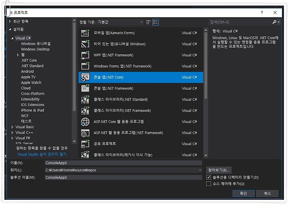This screenshot has height=205, width=288.
Task: Click the ASP.NET Core web application globe icon
Action: [x=85, y=122]
